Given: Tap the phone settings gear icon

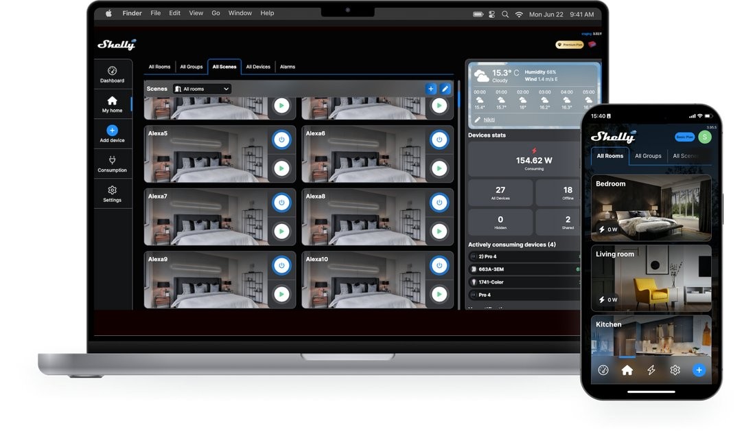Looking at the screenshot, I should click(675, 370).
